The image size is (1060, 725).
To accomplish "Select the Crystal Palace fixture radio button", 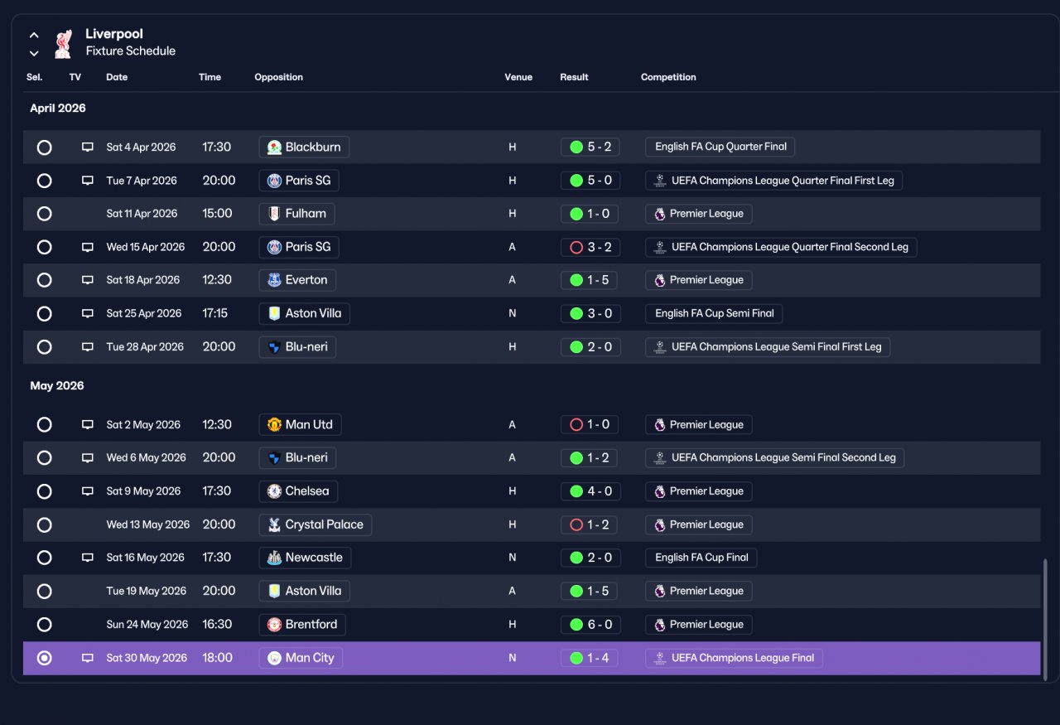I will pyautogui.click(x=45, y=524).
